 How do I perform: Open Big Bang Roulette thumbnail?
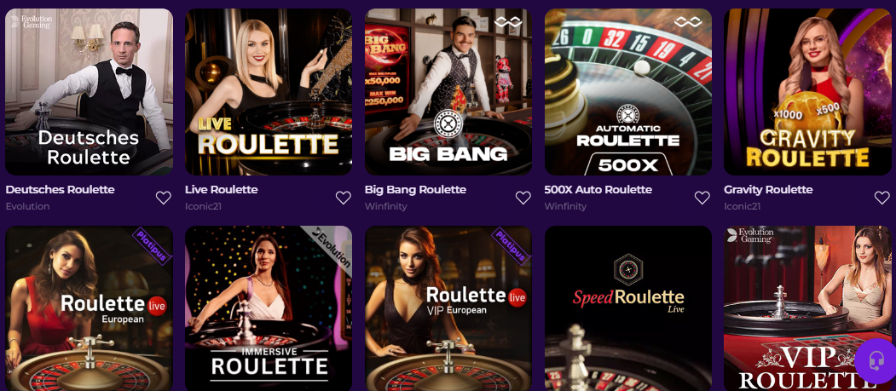click(448, 92)
